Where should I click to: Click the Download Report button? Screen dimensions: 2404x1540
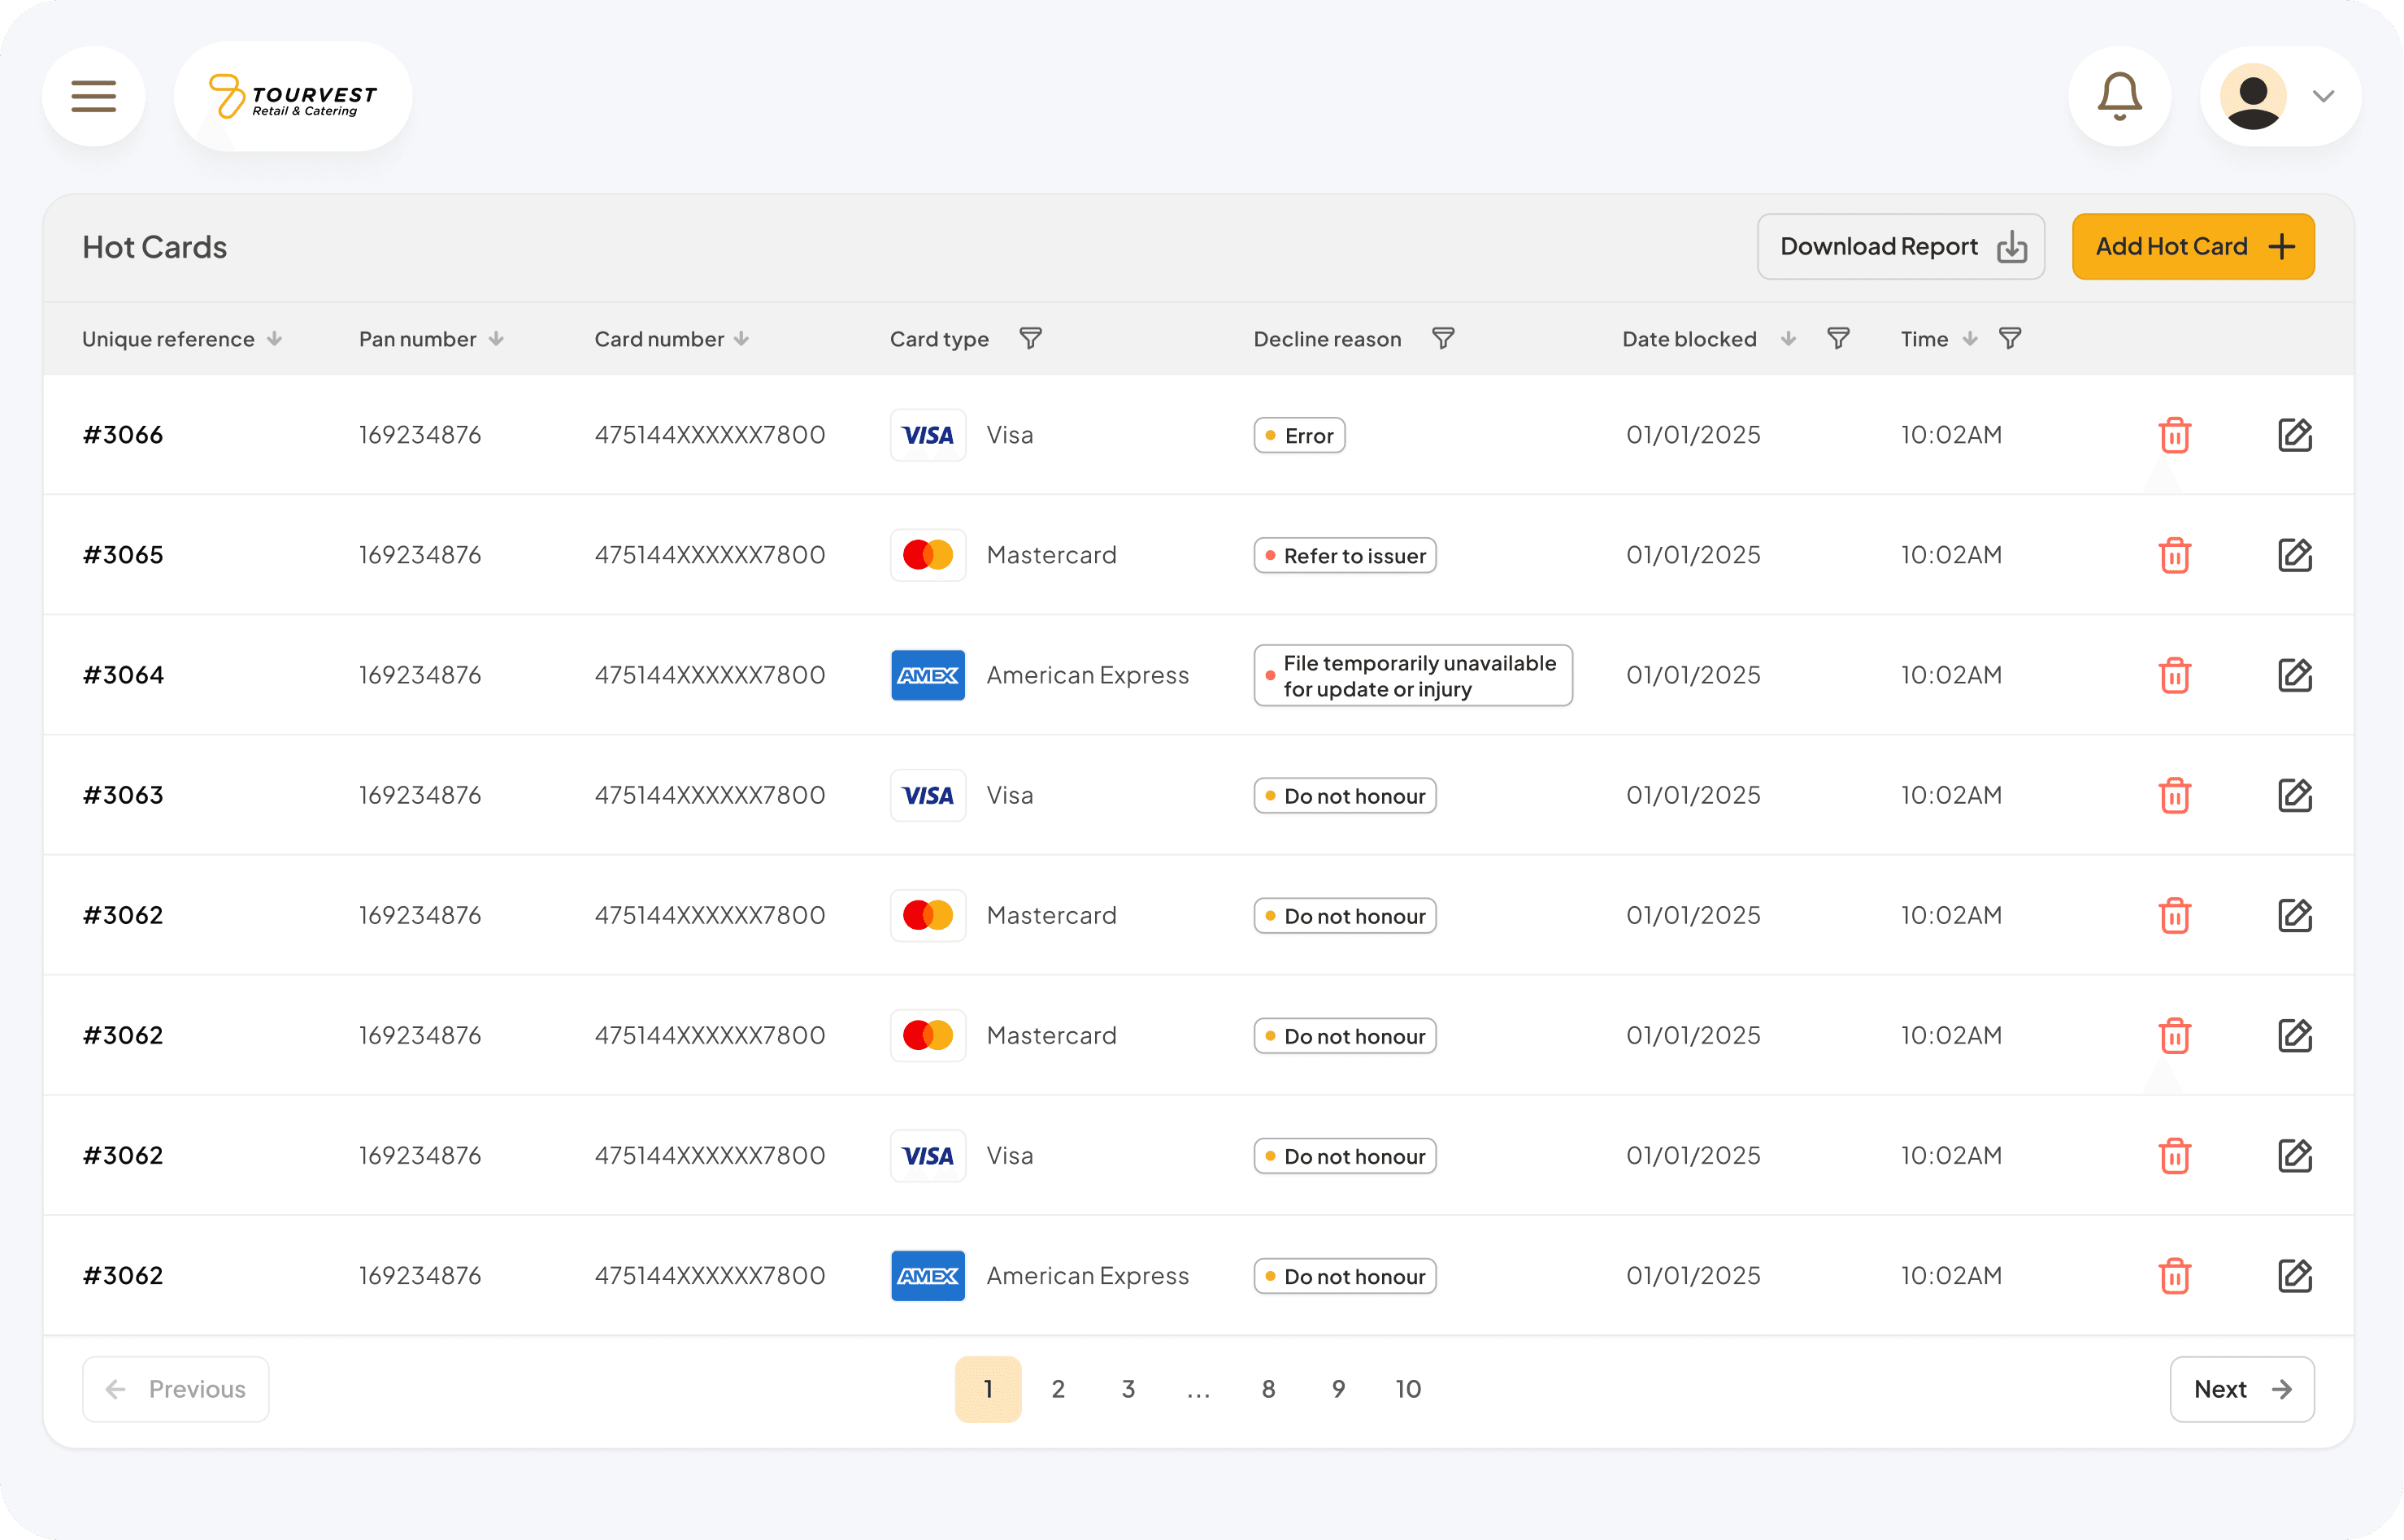click(1900, 247)
